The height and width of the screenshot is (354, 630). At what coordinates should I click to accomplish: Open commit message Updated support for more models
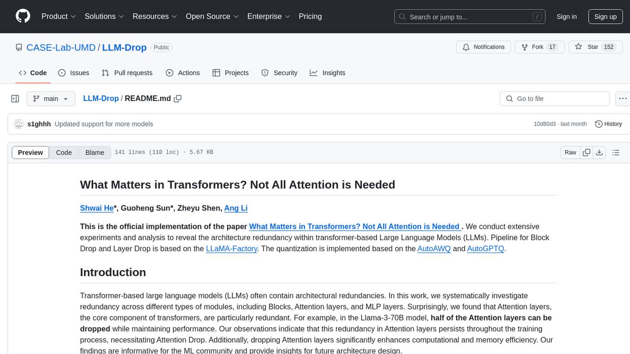tap(104, 124)
